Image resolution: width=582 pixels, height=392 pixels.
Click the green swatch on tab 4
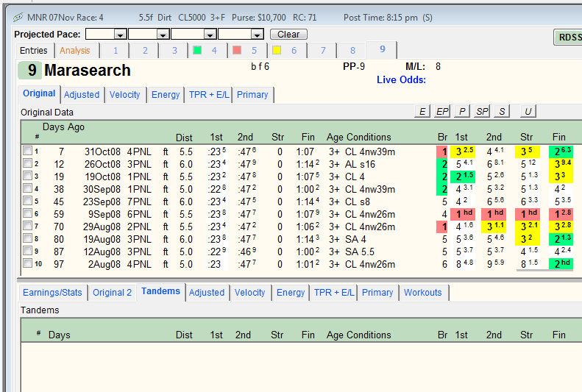point(197,50)
